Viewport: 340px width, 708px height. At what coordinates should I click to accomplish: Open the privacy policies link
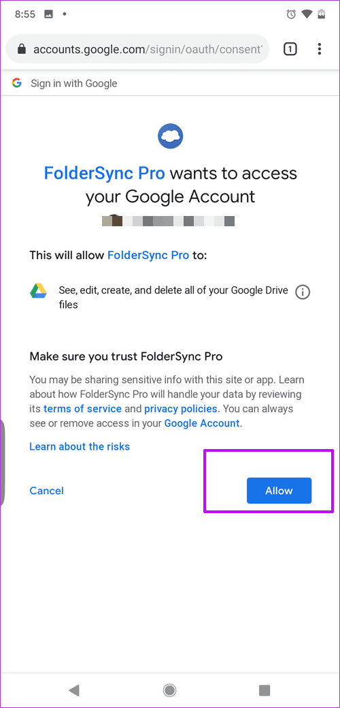coord(181,409)
